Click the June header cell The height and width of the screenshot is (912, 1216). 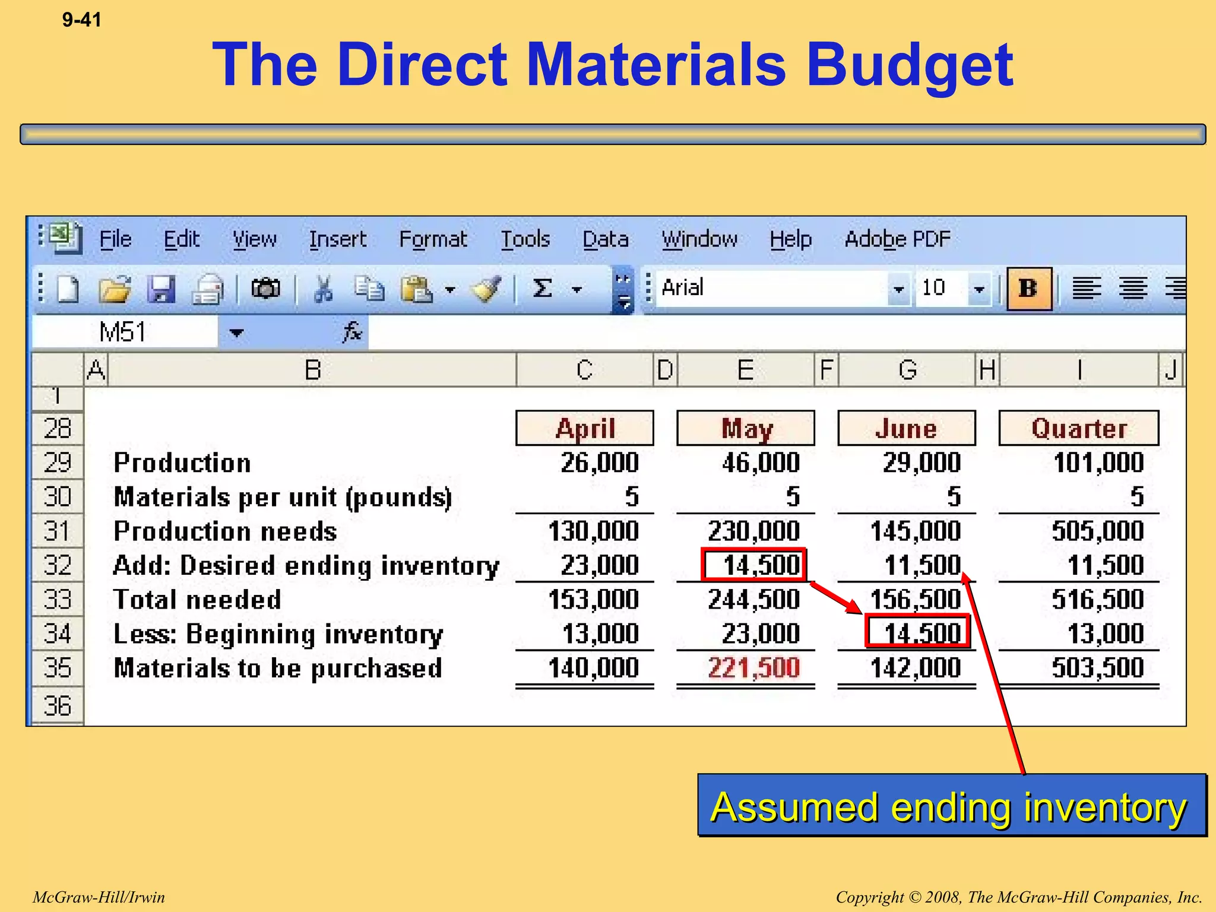(x=907, y=428)
